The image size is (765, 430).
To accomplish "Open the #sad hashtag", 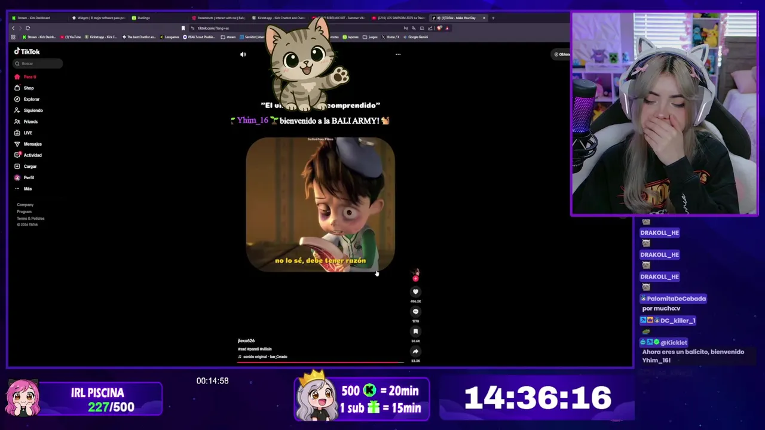I will point(241,349).
